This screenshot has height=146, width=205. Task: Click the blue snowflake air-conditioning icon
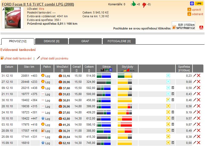[192, 3]
